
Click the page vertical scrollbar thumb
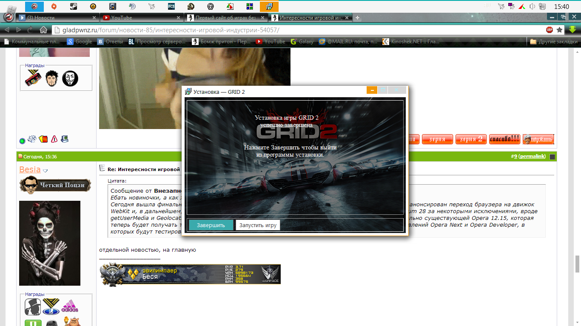coord(577,264)
